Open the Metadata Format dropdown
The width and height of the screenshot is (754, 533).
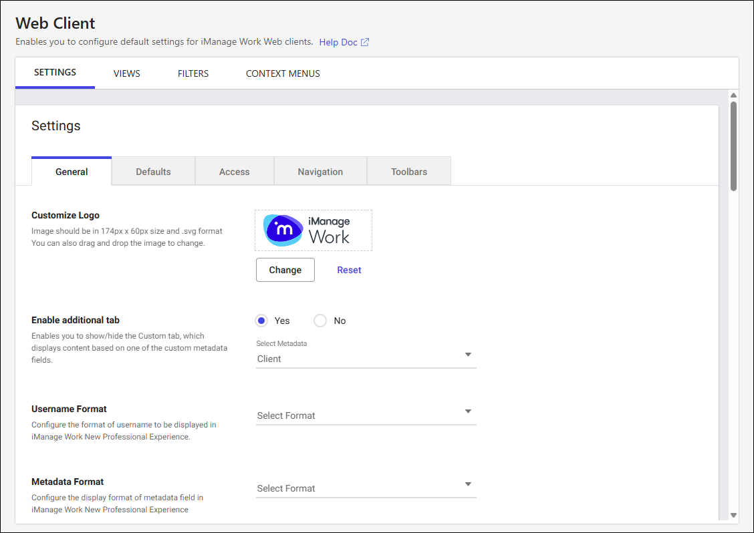pos(366,488)
